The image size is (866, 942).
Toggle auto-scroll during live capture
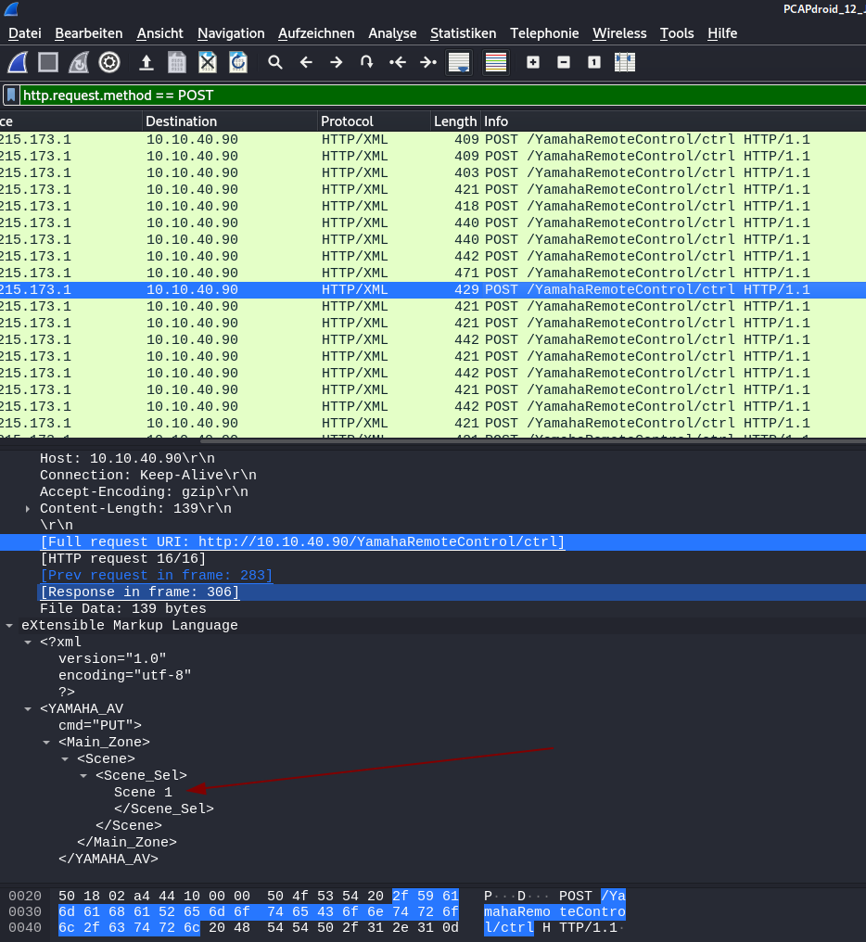pyautogui.click(x=459, y=62)
